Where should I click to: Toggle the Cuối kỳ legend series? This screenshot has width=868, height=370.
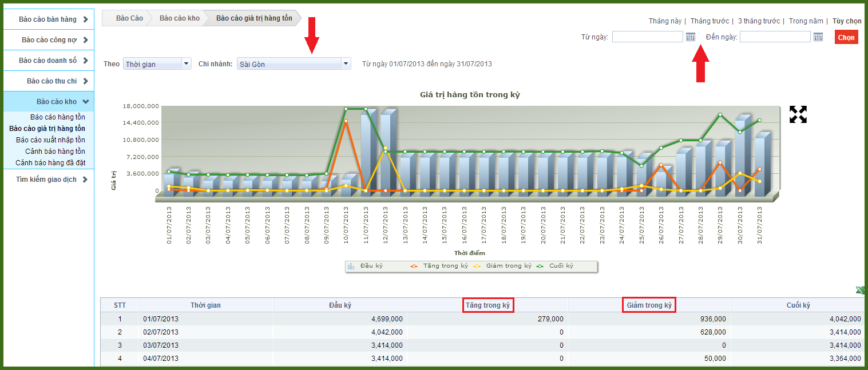pos(554,266)
